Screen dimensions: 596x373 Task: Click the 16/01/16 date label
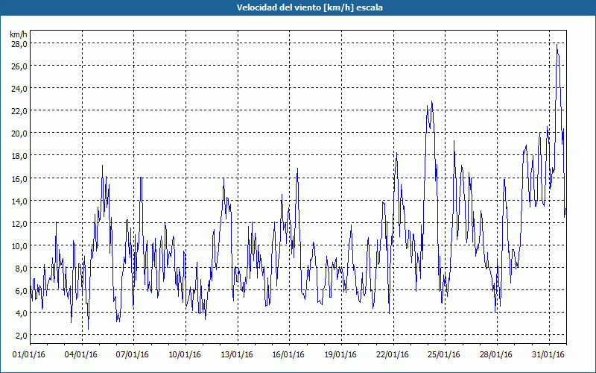coord(288,355)
